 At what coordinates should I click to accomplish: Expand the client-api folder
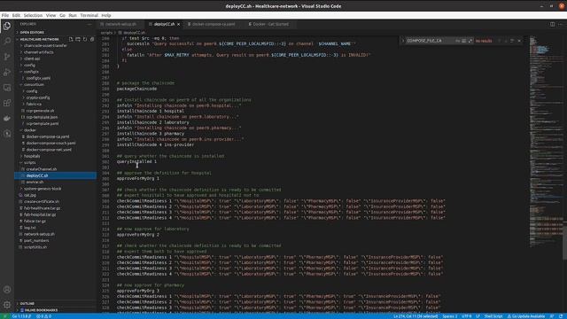point(32,58)
